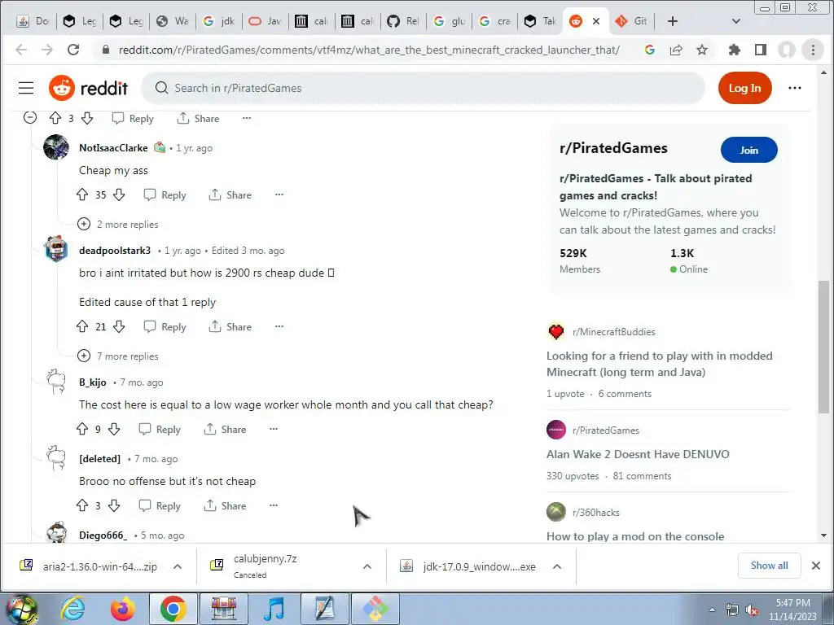Image resolution: width=834 pixels, height=625 pixels.
Task: Join the r/PiratedGames community
Action: click(x=749, y=151)
